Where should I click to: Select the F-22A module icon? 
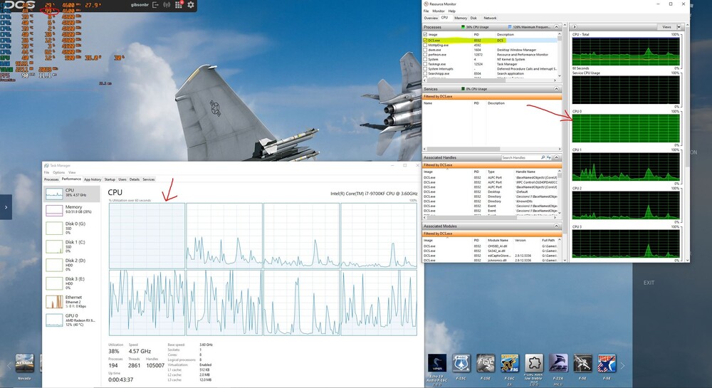click(x=558, y=364)
